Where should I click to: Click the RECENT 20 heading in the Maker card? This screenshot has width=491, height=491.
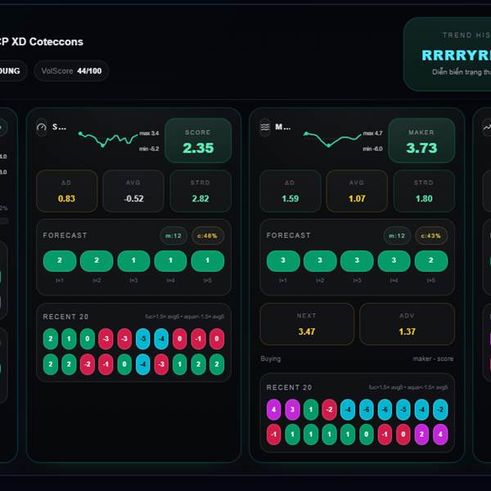pos(289,388)
